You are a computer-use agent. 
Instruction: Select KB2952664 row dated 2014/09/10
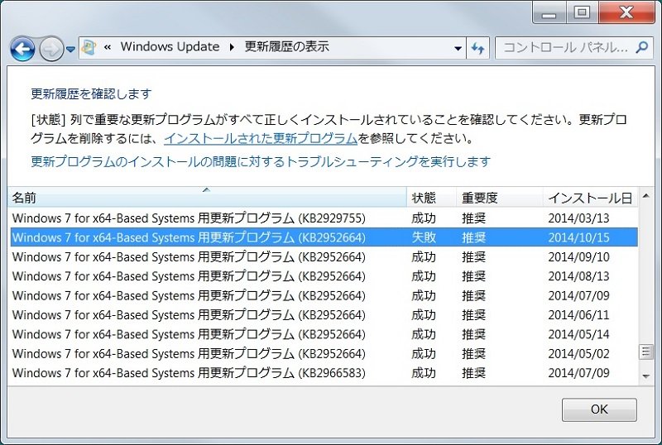pos(324,256)
